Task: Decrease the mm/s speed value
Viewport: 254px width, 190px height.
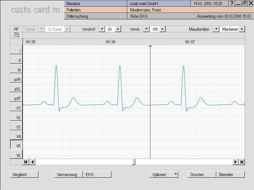Action: coord(146,29)
